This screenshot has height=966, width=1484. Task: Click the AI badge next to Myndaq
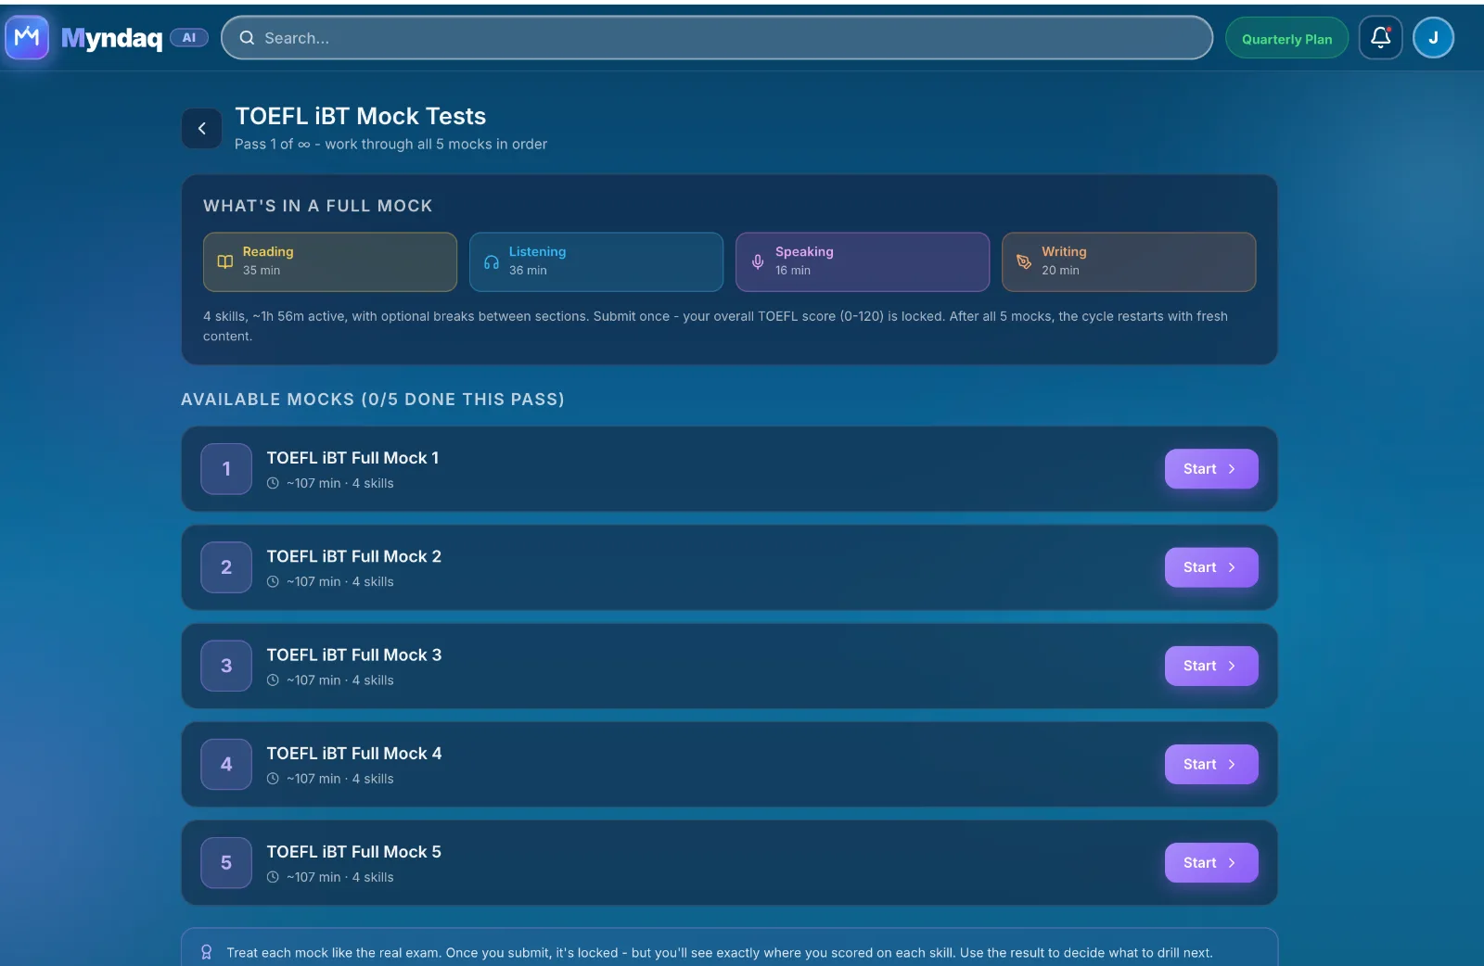coord(189,38)
